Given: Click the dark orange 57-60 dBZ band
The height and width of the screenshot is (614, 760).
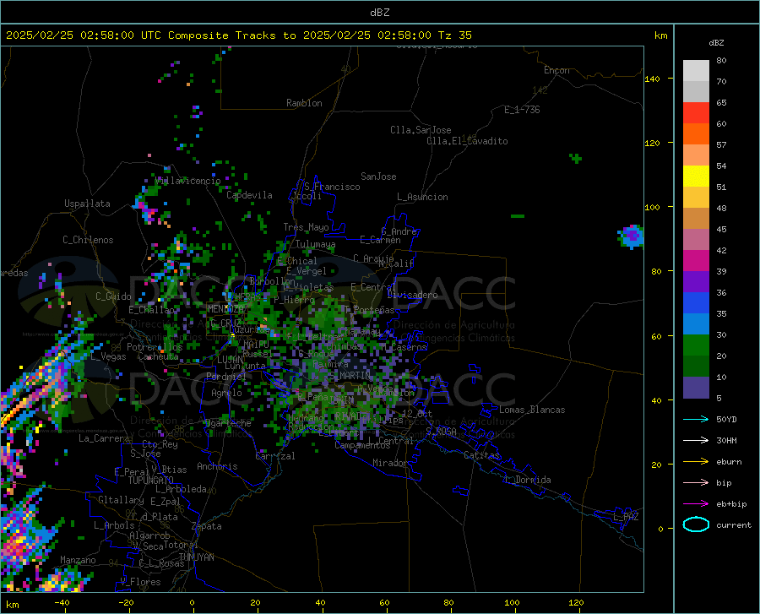Looking at the screenshot, I should [x=696, y=134].
